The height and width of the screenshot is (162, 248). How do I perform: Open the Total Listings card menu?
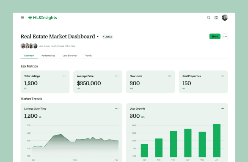[x=64, y=76]
